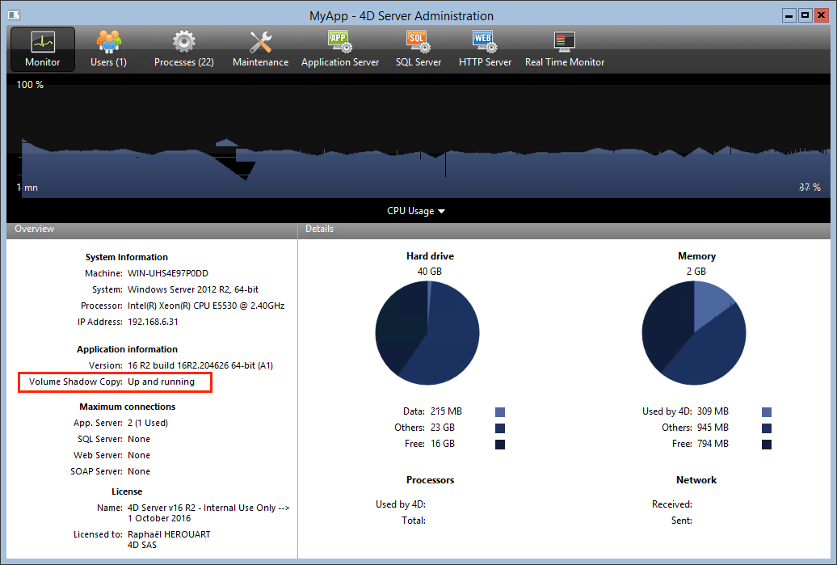The image size is (837, 565).
Task: Open the Maintenance tools icon
Action: click(x=260, y=42)
